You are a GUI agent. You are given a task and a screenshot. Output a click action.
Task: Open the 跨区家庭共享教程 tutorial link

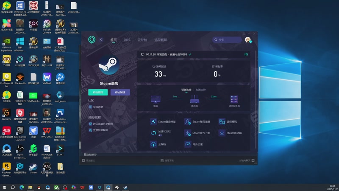101,124
